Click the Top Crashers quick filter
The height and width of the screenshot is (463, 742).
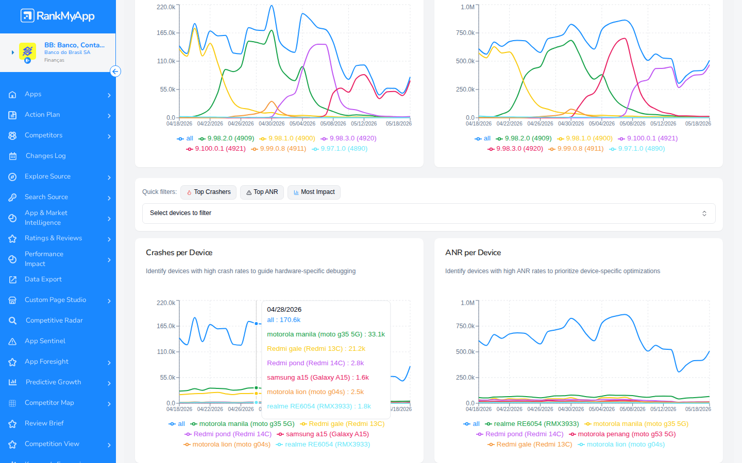click(209, 192)
